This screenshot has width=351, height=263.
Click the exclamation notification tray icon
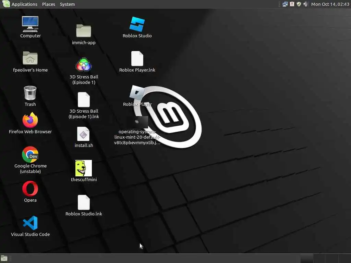tap(292, 4)
